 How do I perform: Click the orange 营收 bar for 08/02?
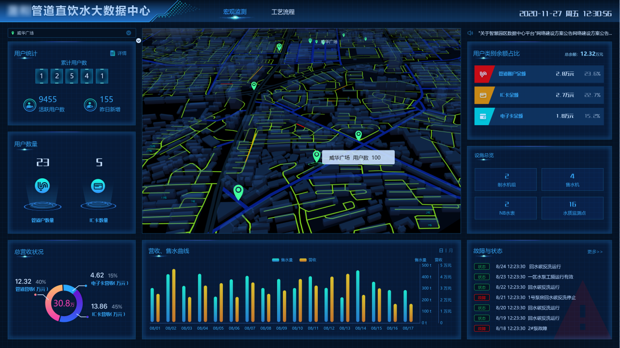174,296
